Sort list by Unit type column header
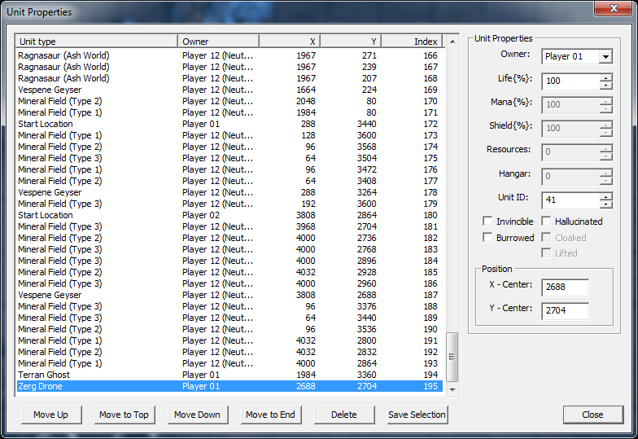This screenshot has width=638, height=439. [x=96, y=42]
